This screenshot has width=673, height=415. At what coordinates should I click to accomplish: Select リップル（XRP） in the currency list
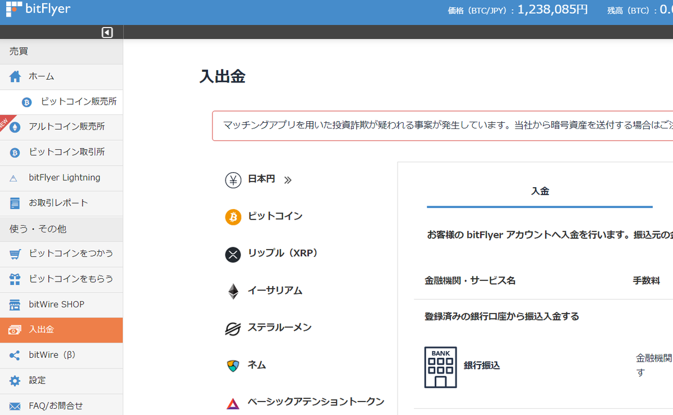pos(283,253)
